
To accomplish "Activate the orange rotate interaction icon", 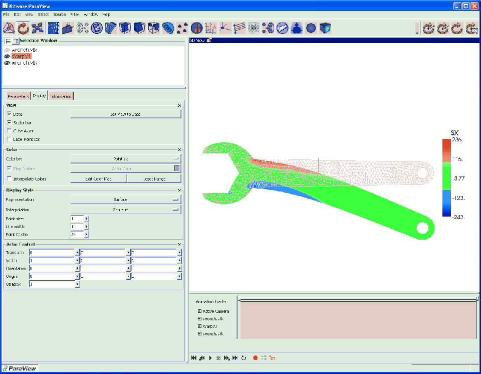I will coord(23,28).
